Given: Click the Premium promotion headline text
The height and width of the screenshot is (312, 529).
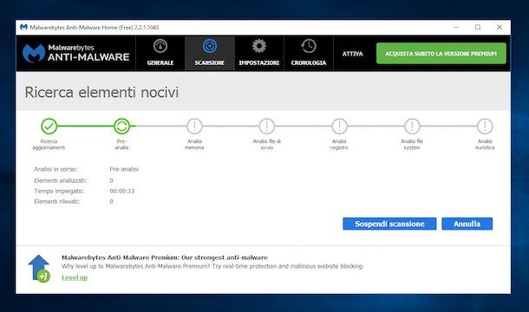Looking at the screenshot, I should pos(165,257).
